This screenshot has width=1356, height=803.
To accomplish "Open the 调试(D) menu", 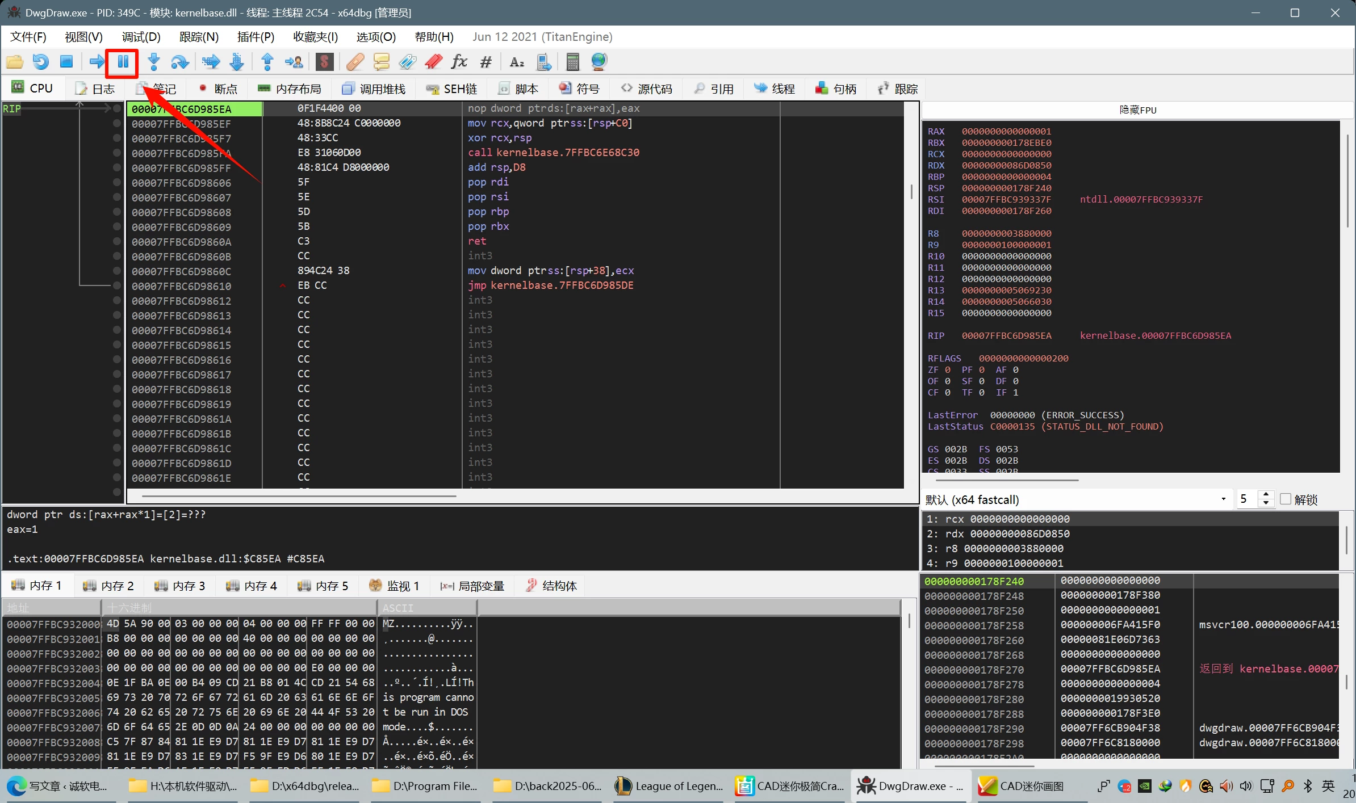I will click(x=141, y=37).
